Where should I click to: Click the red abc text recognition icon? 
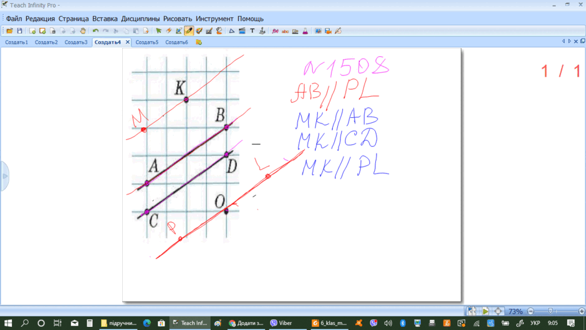click(285, 31)
